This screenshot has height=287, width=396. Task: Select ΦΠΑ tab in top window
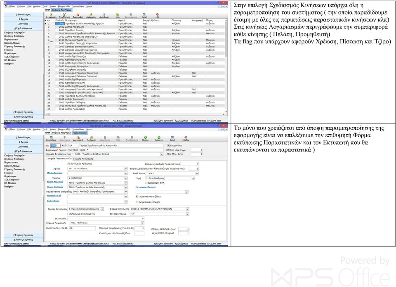(47, 10)
